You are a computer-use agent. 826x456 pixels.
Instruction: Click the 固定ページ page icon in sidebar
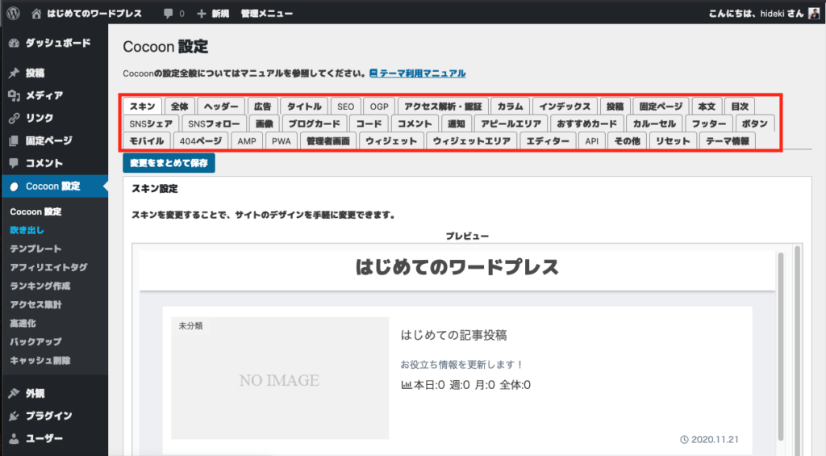[x=15, y=140]
